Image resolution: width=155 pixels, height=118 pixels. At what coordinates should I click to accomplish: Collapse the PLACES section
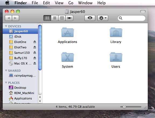[x=6, y=83]
